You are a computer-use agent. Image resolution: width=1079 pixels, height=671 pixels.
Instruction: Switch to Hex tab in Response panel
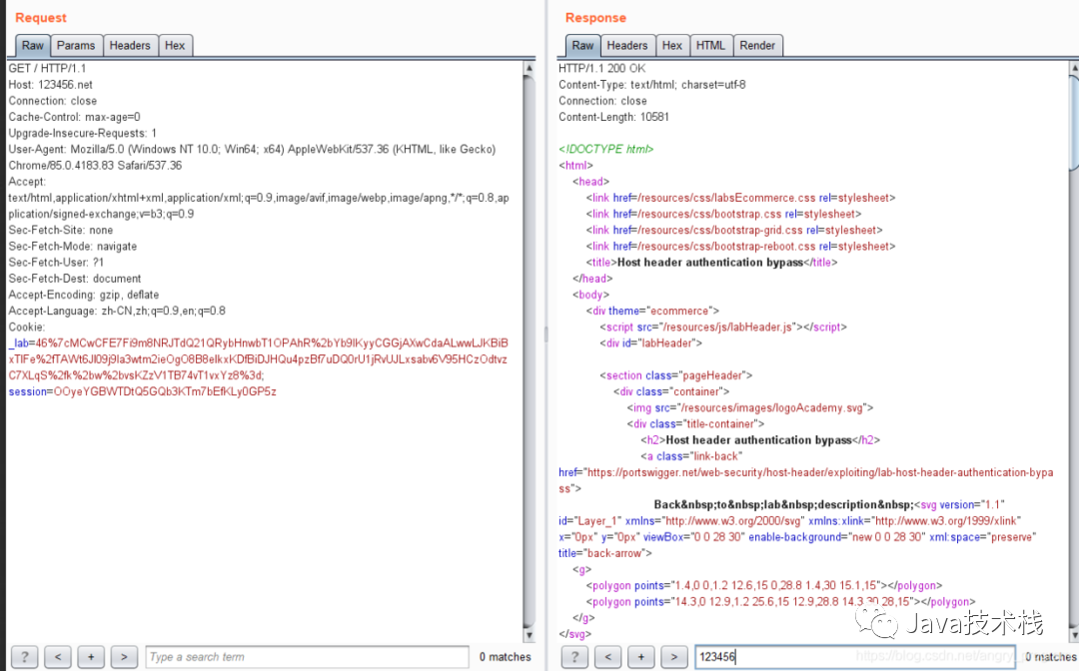click(x=671, y=45)
